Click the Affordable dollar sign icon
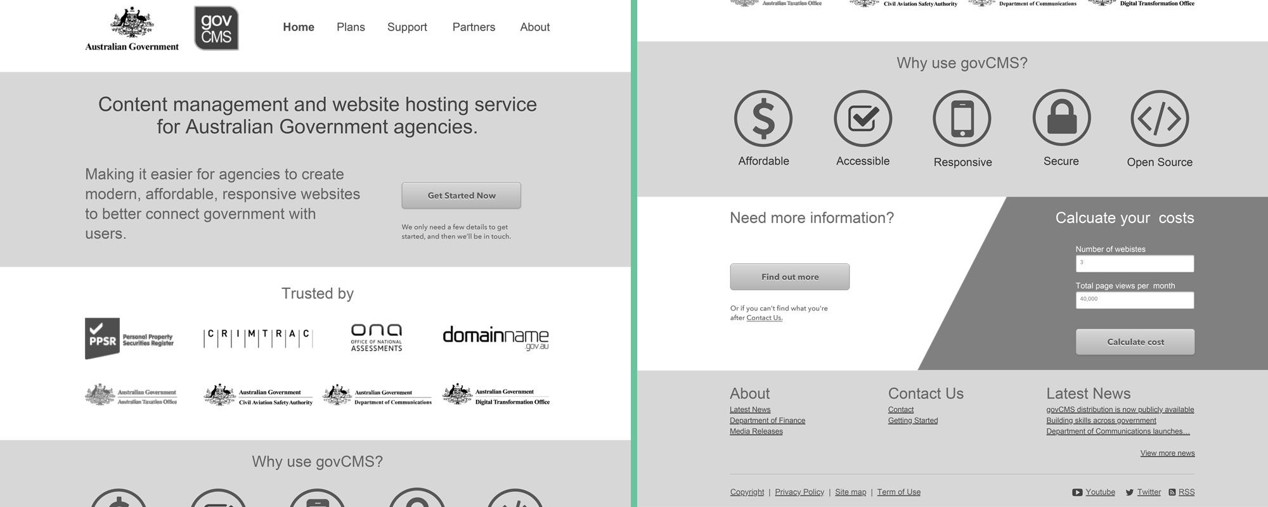Image resolution: width=1268 pixels, height=507 pixels. (x=763, y=119)
